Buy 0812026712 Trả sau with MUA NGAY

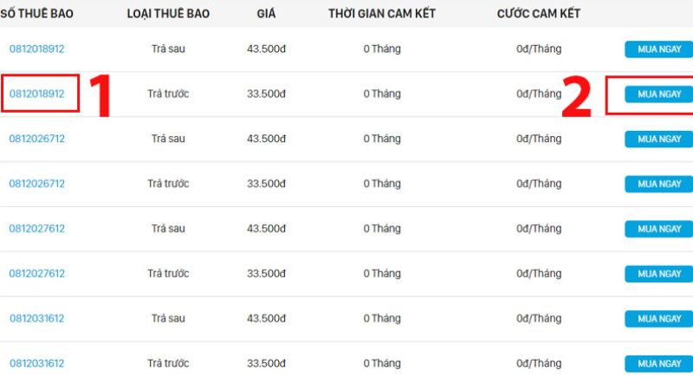click(658, 140)
